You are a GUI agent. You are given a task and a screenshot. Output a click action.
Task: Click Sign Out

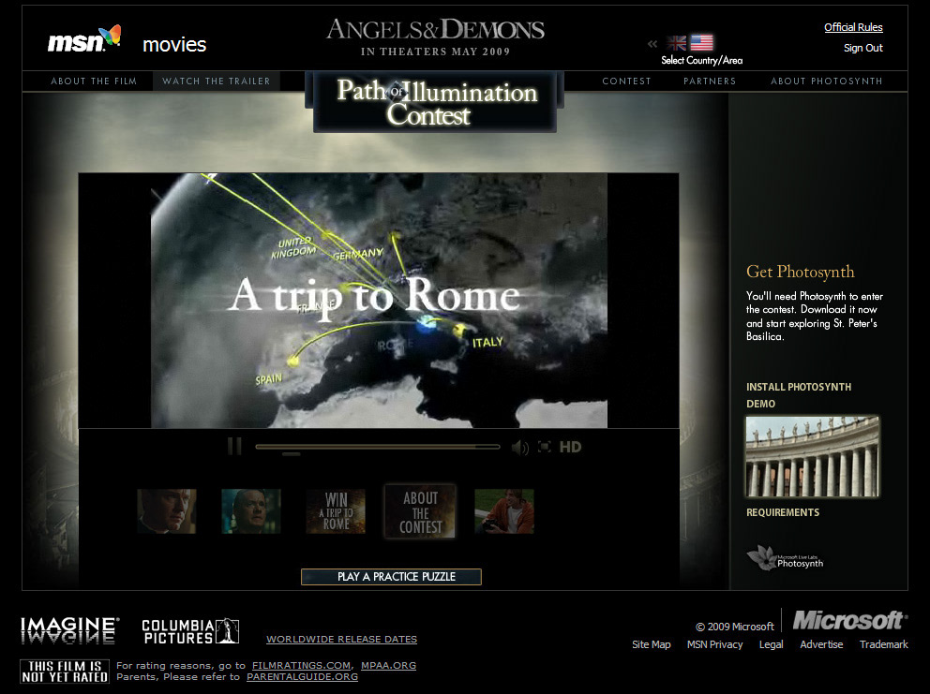(x=863, y=48)
